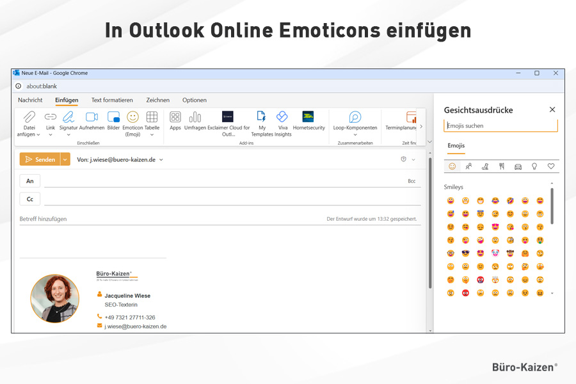
Task: Click the Cc recipient button
Action: coord(29,199)
